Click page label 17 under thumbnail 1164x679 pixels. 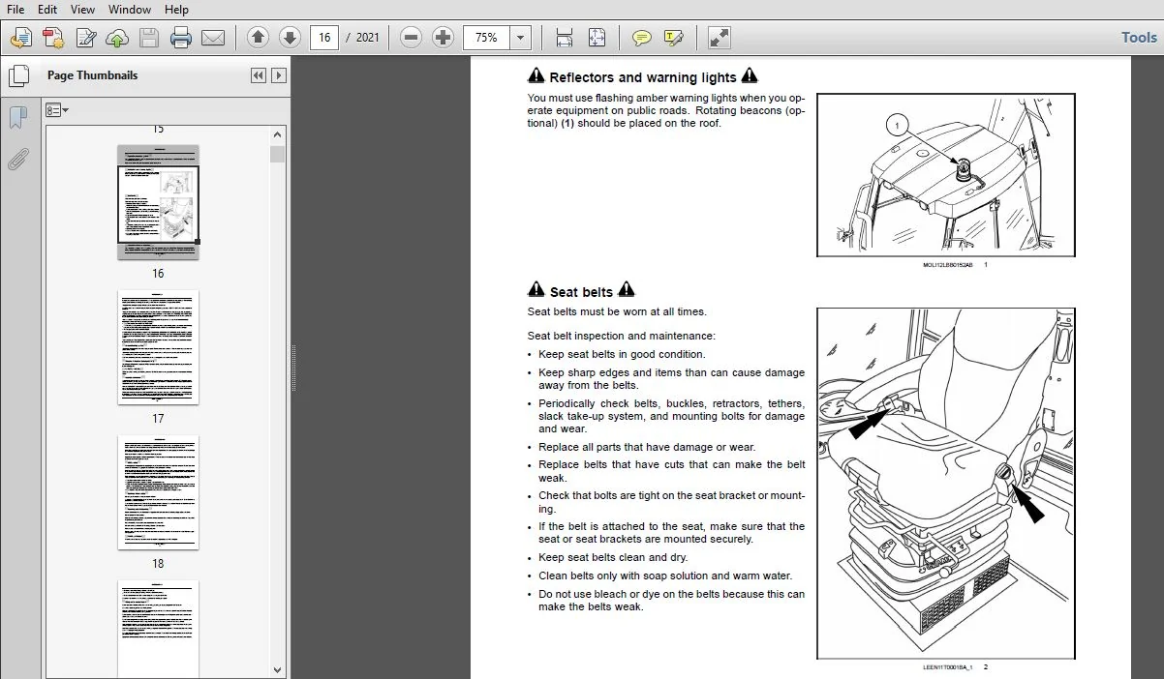coord(158,419)
